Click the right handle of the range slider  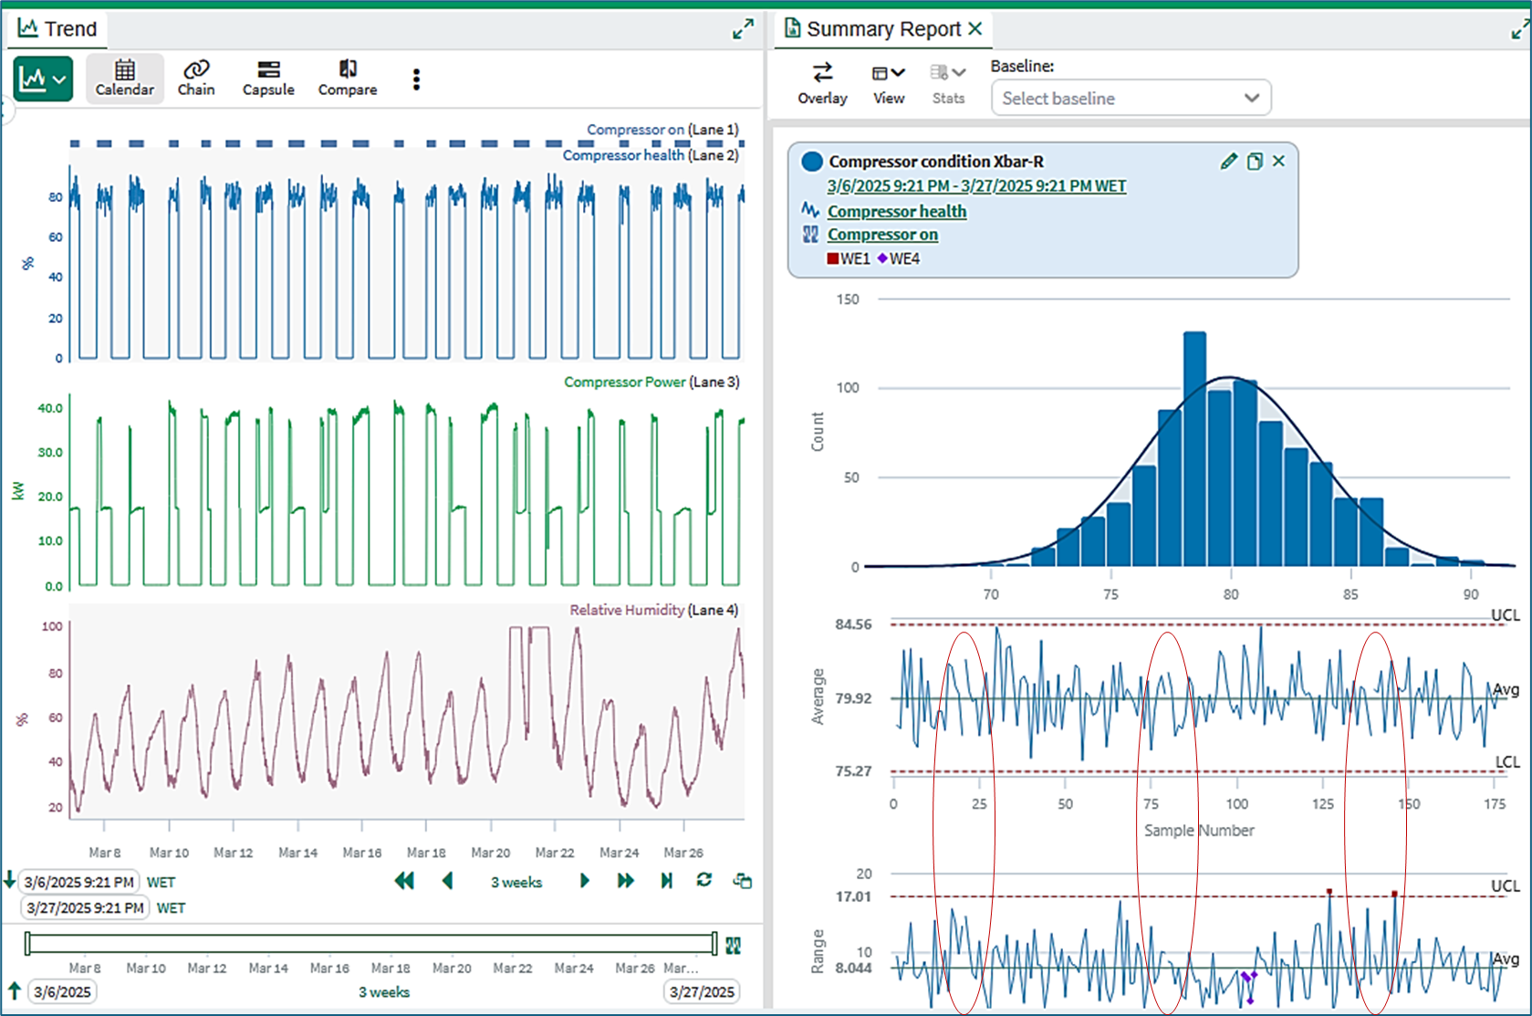pyautogui.click(x=714, y=944)
